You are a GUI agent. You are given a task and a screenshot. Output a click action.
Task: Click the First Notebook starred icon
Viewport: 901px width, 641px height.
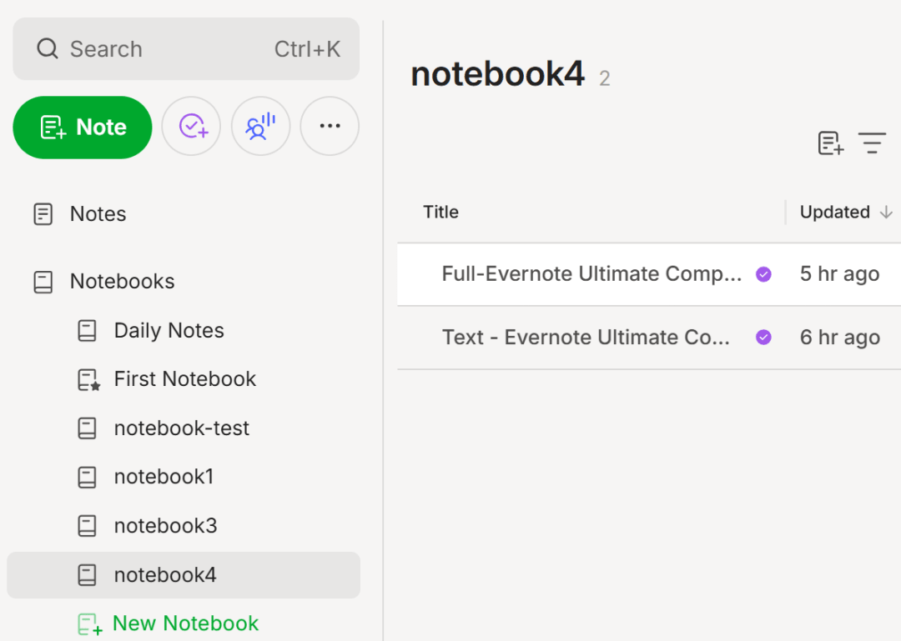click(89, 379)
